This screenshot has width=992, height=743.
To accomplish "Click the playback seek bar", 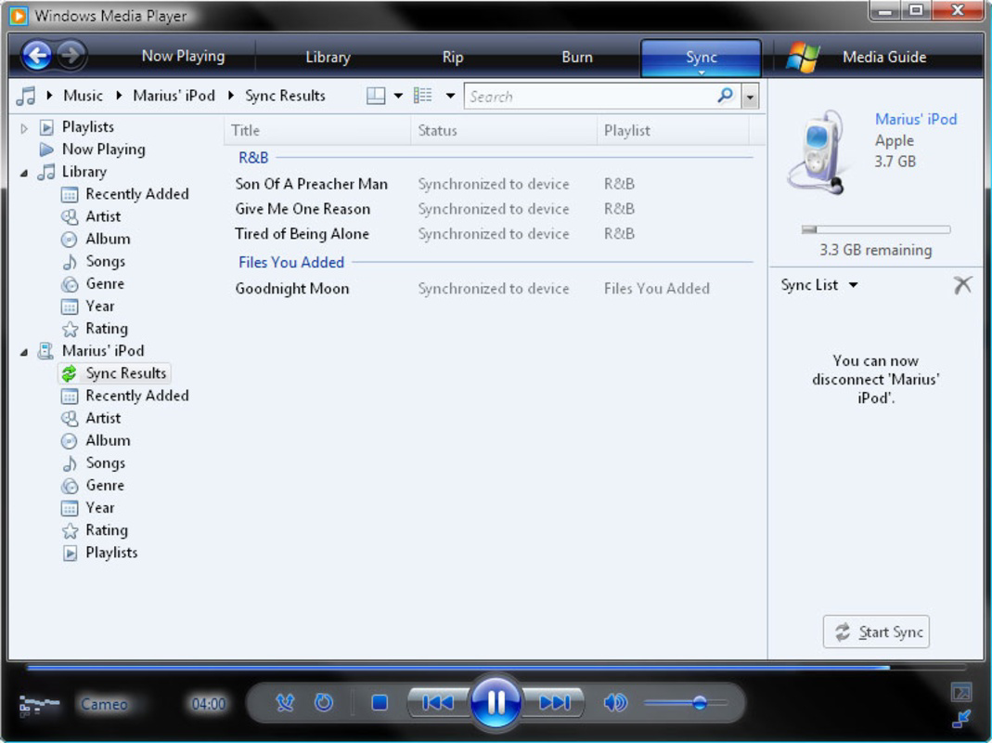I will tap(496, 668).
